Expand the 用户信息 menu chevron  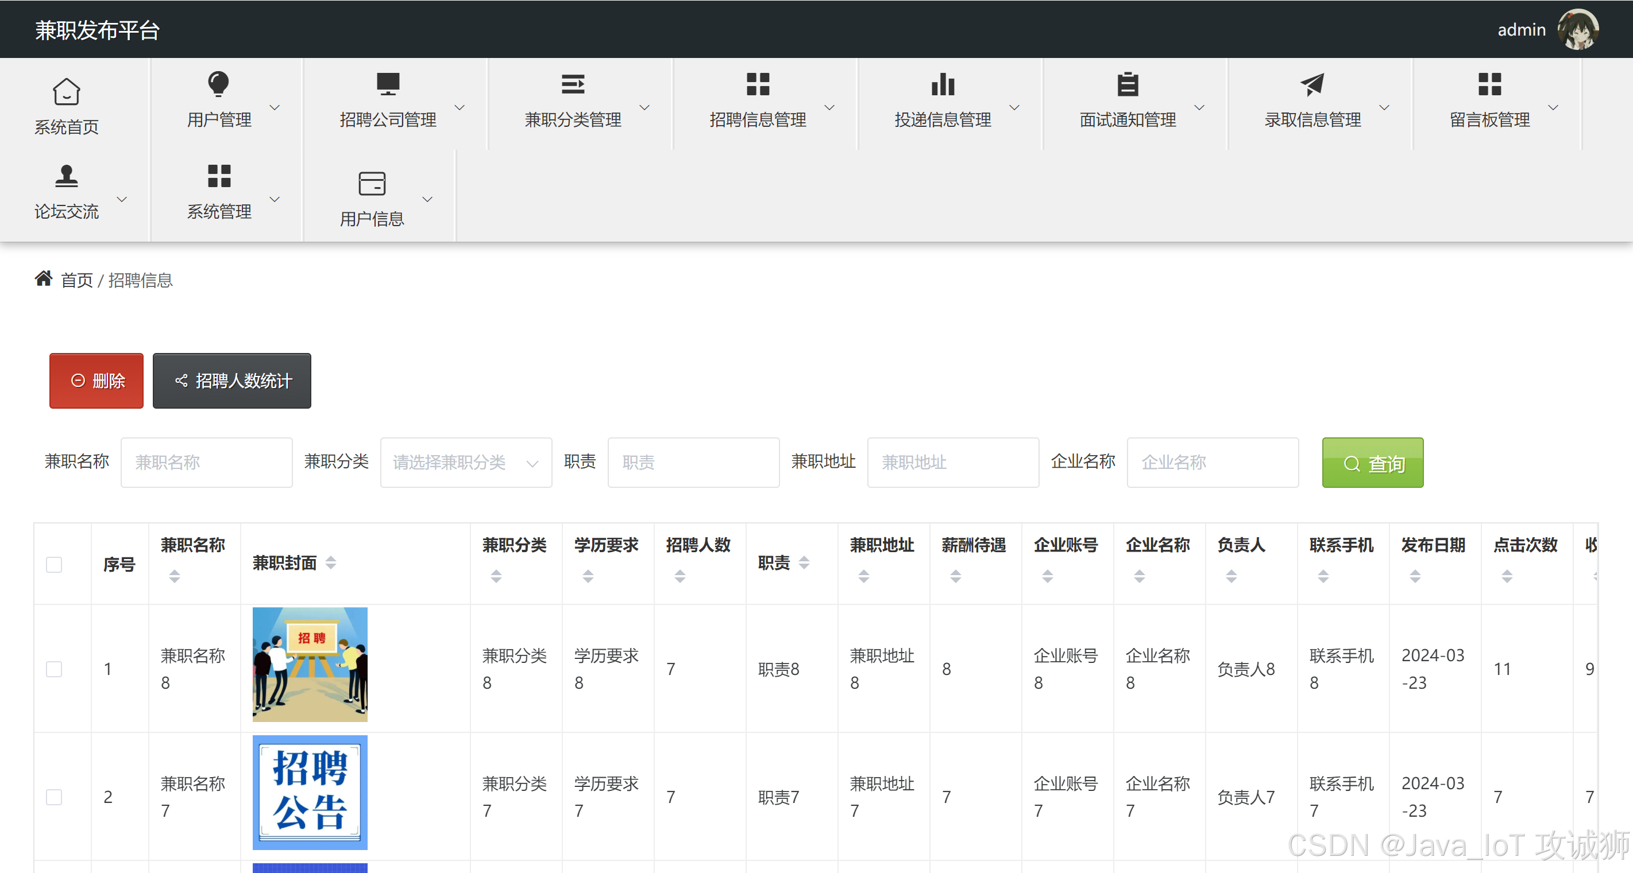(x=427, y=200)
